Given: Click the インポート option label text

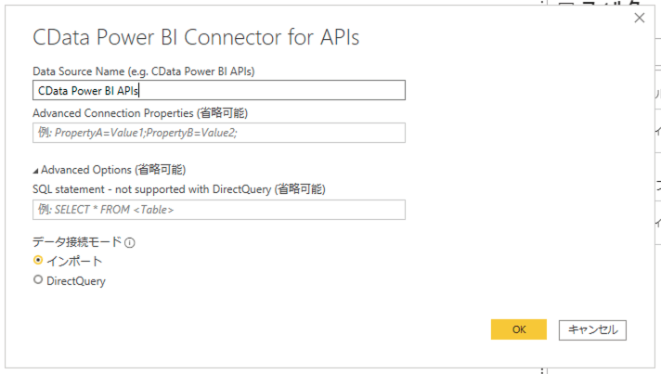Looking at the screenshot, I should (74, 261).
